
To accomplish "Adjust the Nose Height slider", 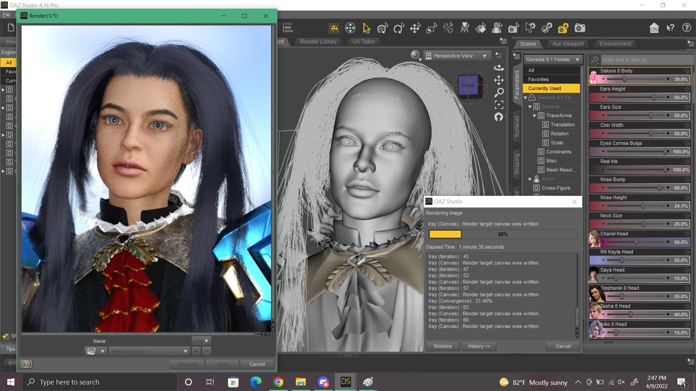I will pos(643,206).
